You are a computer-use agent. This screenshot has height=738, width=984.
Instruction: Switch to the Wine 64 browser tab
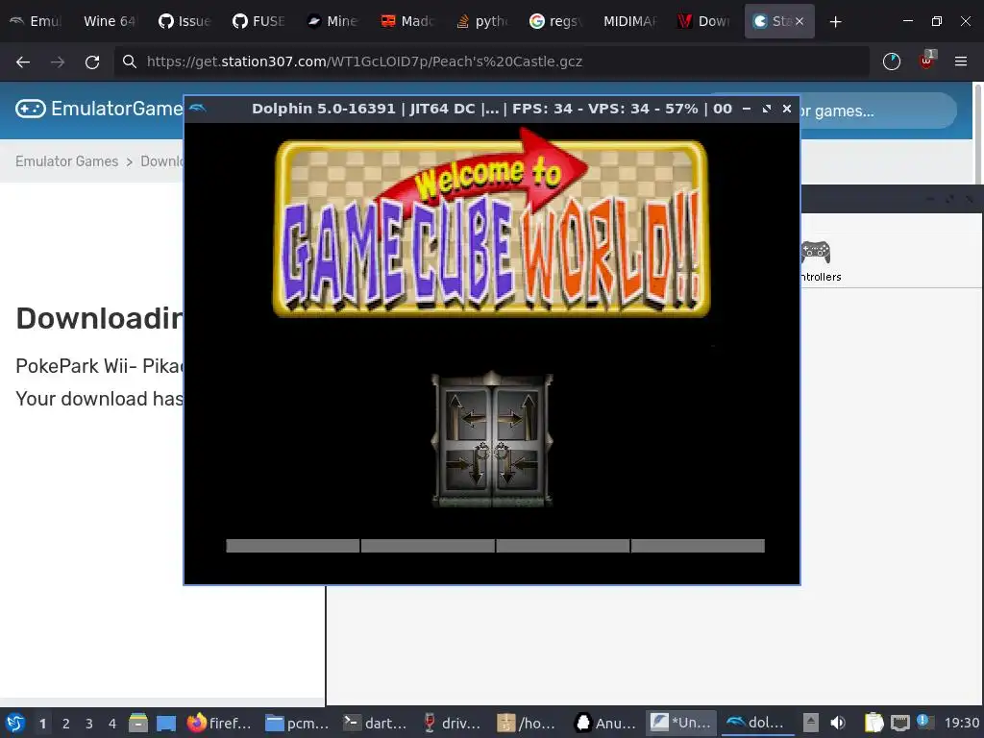[x=110, y=21]
